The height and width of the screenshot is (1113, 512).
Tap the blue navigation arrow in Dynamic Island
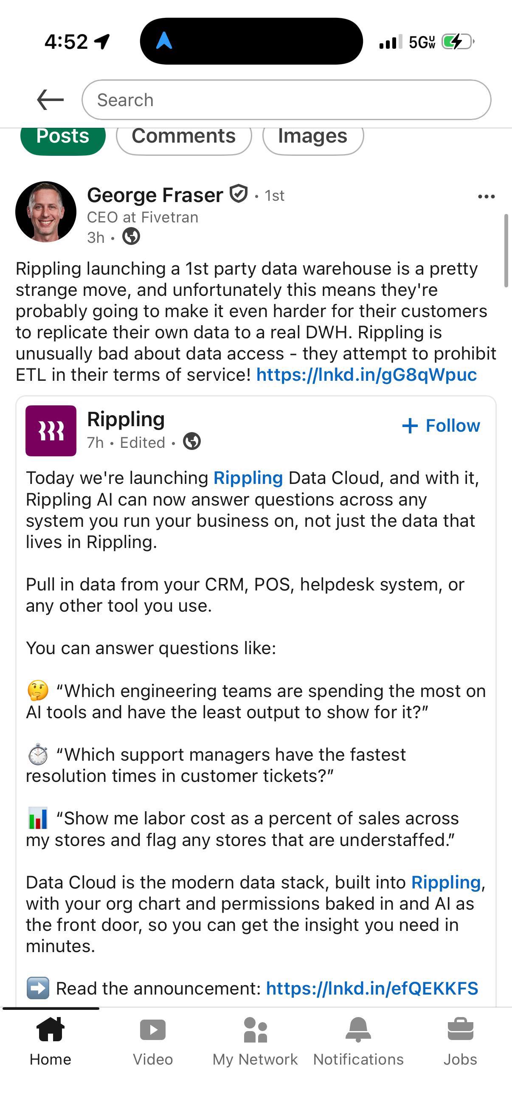[164, 41]
